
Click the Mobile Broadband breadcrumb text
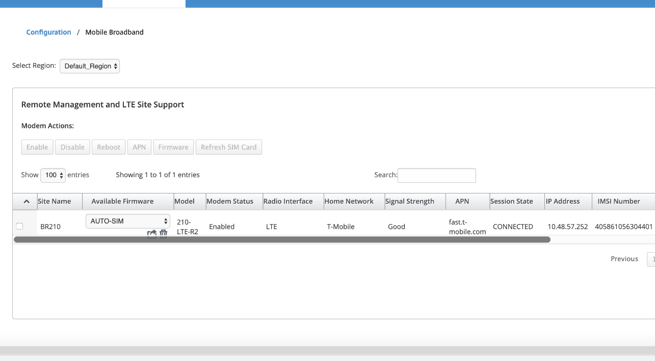(114, 32)
